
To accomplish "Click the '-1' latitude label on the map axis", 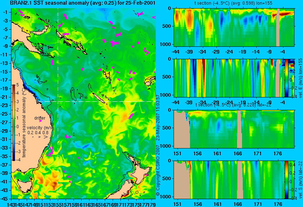I will point(5,12).
